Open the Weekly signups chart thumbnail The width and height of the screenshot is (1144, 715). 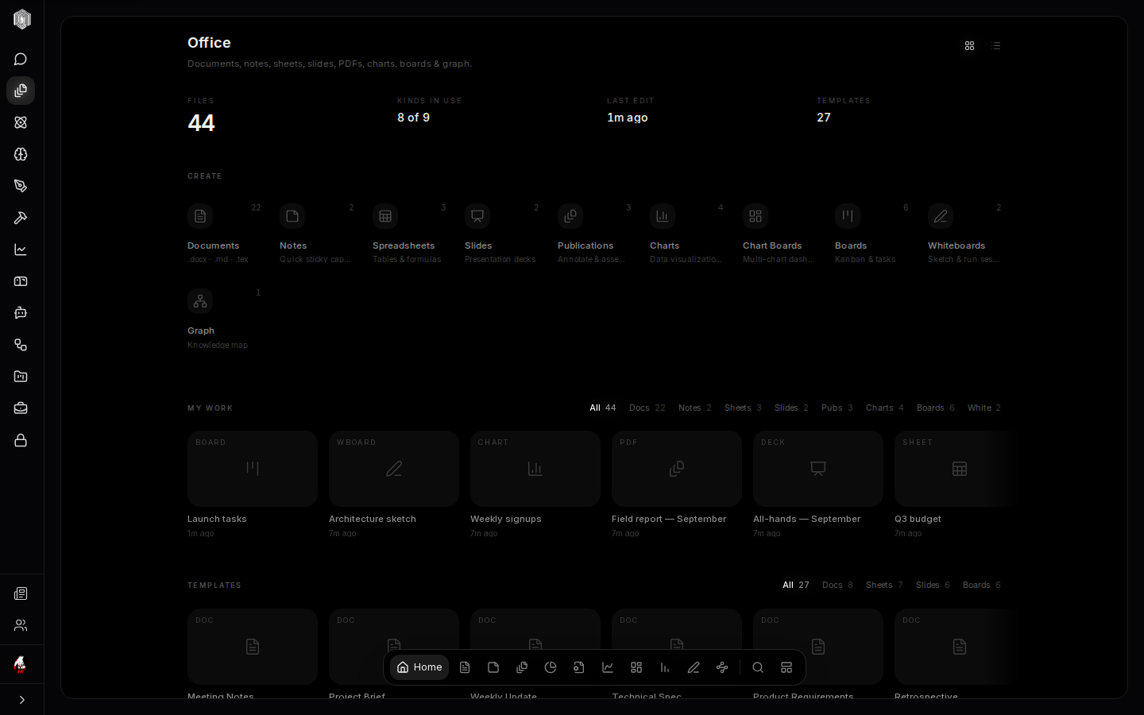coord(535,469)
